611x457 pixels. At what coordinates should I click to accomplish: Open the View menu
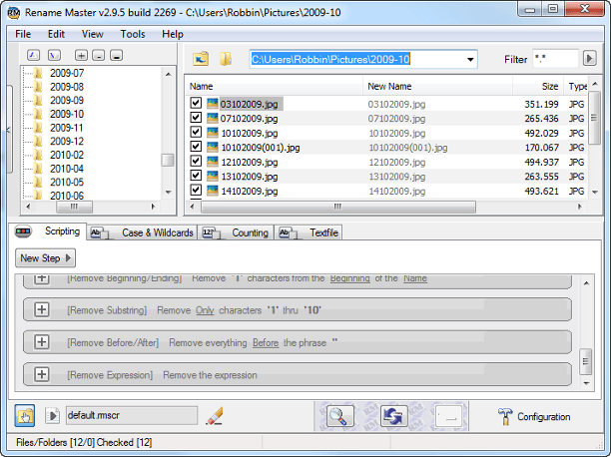(93, 34)
